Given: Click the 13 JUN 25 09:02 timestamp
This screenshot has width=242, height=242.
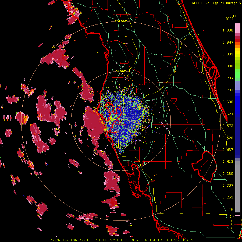Looking at the screenshot, I should tap(176, 240).
